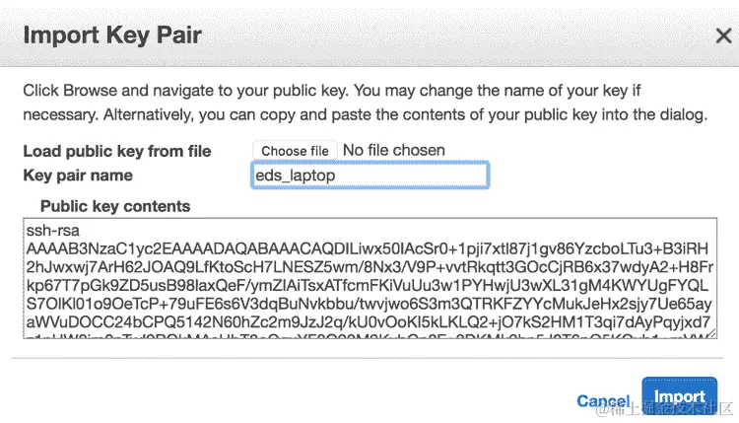This screenshot has height=423, width=739.
Task: Click the 'Public key contents' label
Action: [x=115, y=206]
